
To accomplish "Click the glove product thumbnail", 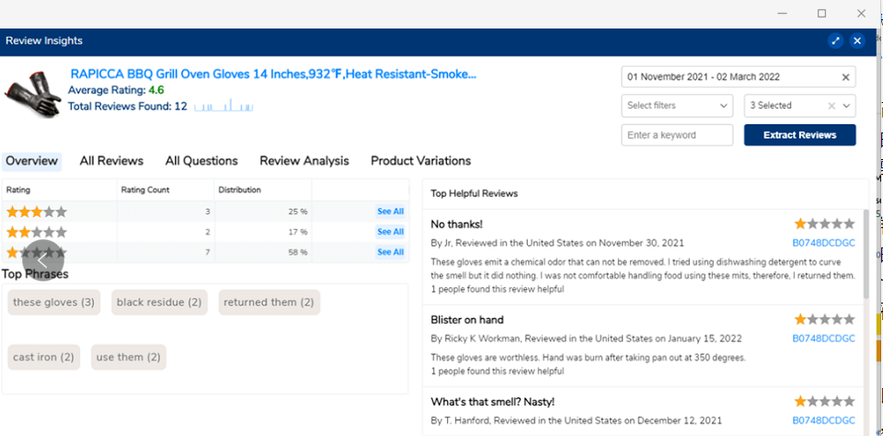I will [x=33, y=93].
